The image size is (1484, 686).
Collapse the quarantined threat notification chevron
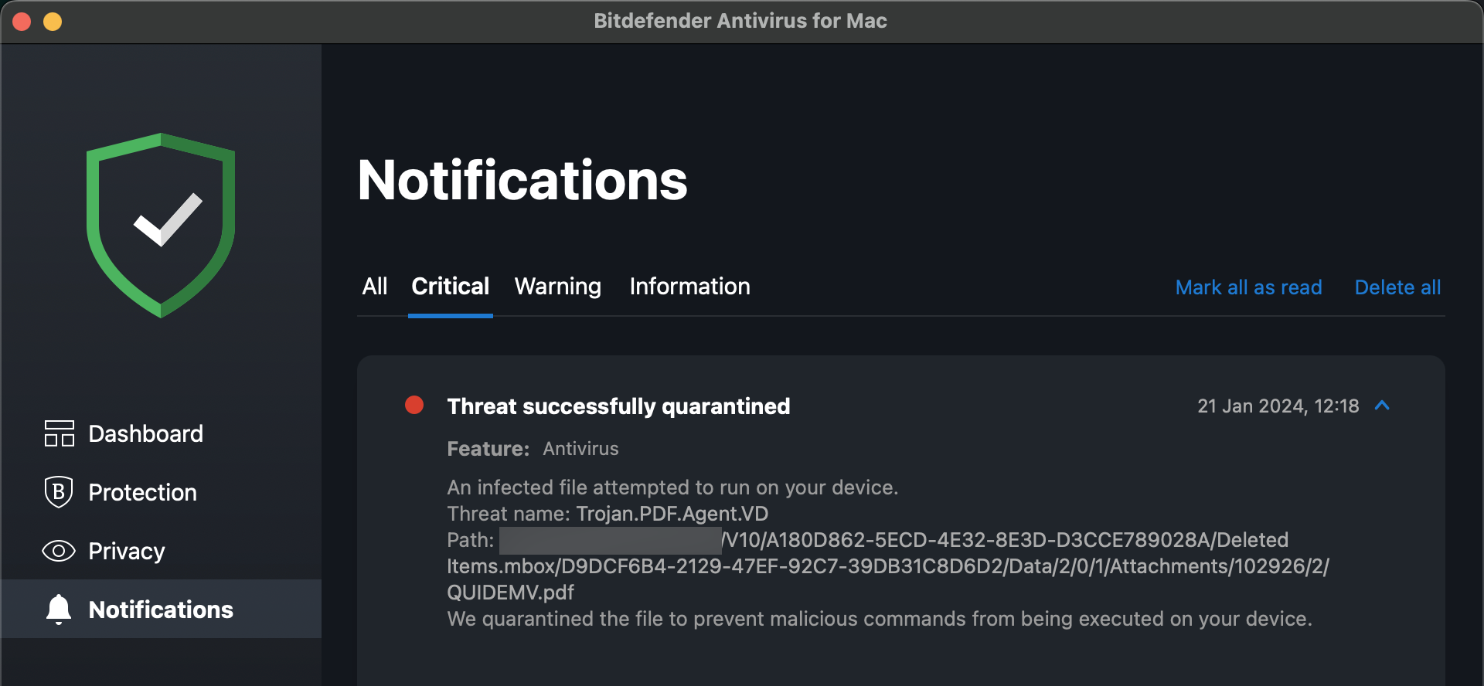pos(1383,406)
